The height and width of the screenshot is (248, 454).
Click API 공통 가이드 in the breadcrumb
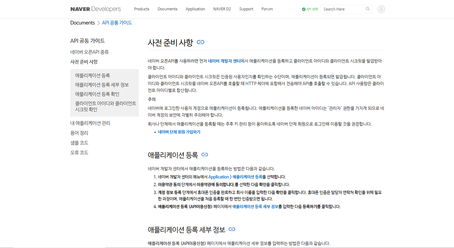click(x=117, y=23)
